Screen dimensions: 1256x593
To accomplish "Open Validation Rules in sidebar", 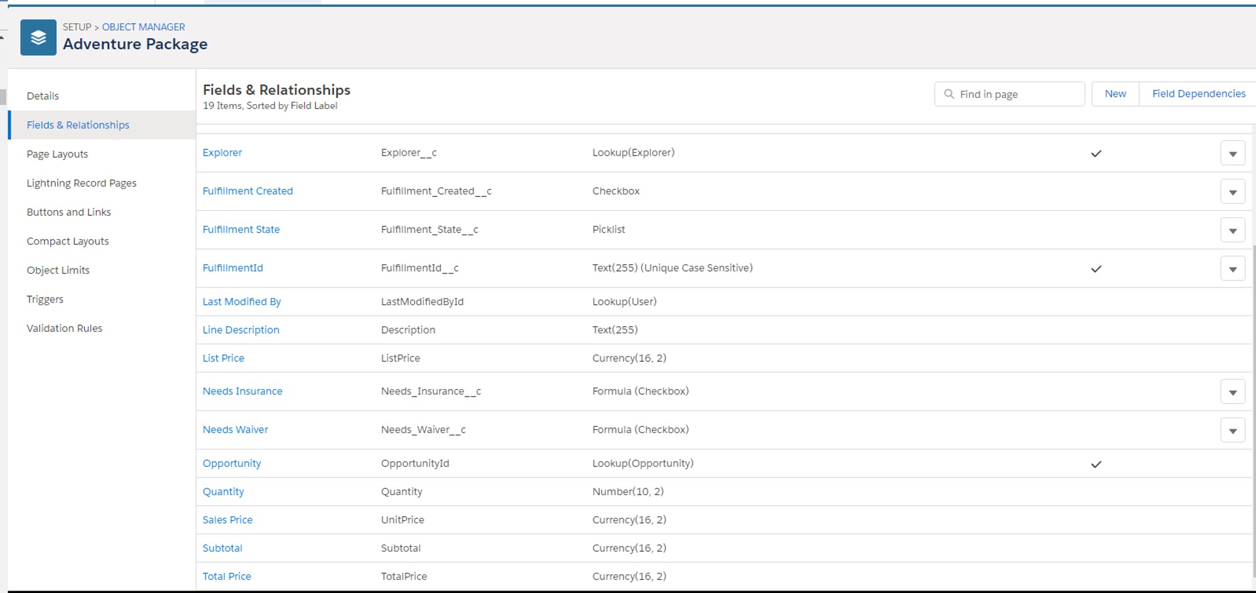I will (x=64, y=328).
